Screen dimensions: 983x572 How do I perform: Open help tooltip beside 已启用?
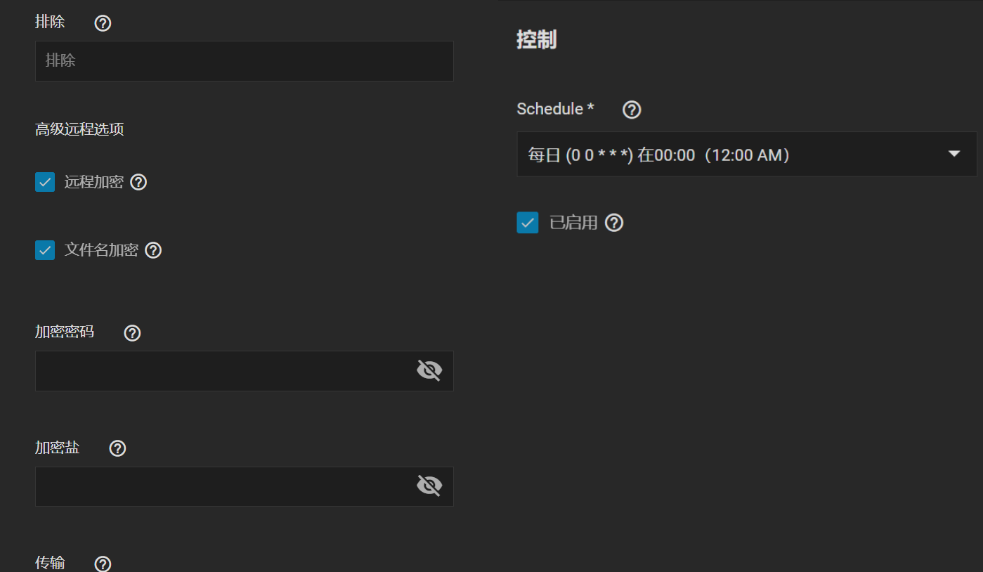click(x=614, y=223)
